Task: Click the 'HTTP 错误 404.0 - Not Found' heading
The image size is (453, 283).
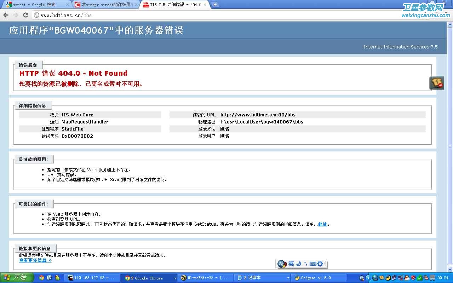Action: point(73,73)
